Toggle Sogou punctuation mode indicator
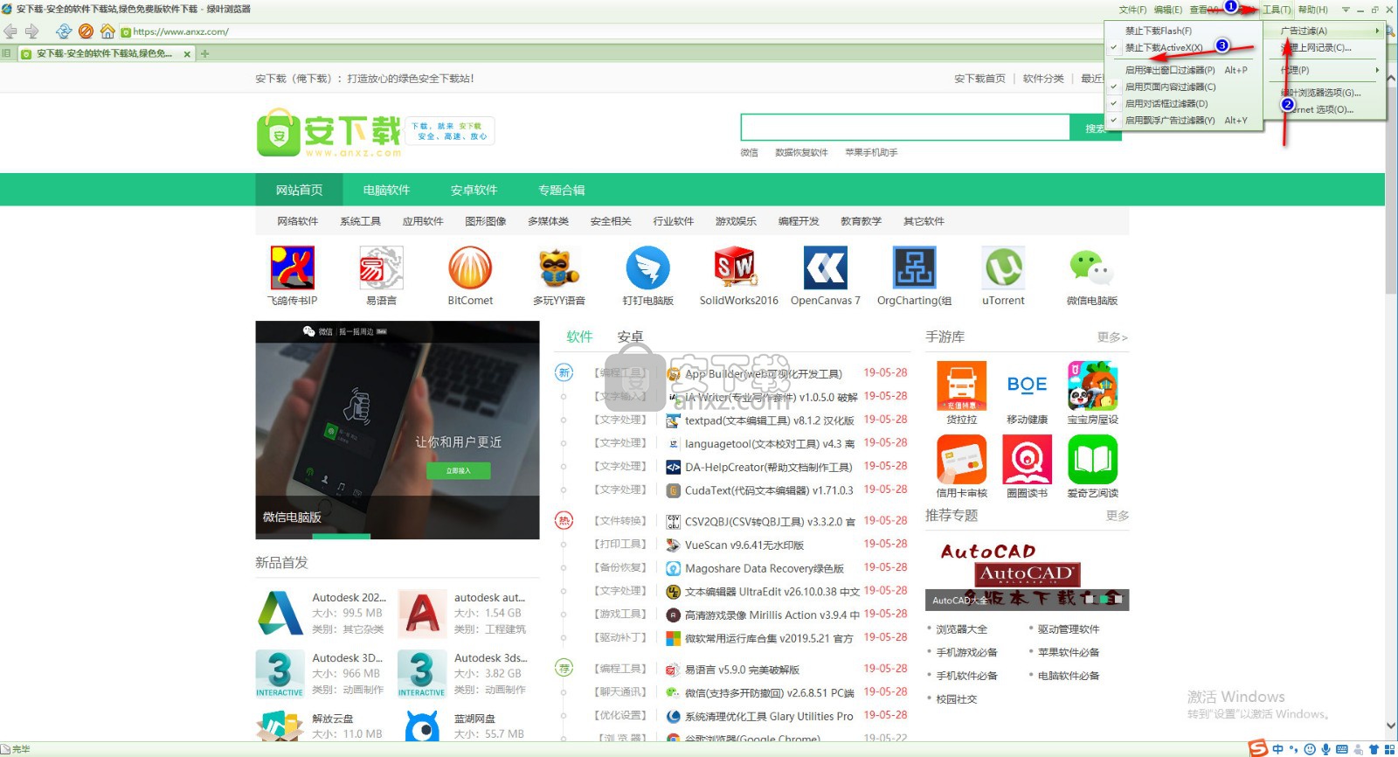1398x757 pixels. [1294, 749]
